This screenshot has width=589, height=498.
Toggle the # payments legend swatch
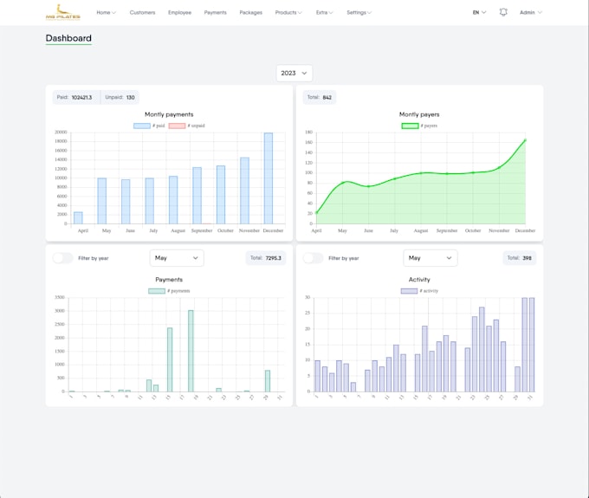point(157,291)
